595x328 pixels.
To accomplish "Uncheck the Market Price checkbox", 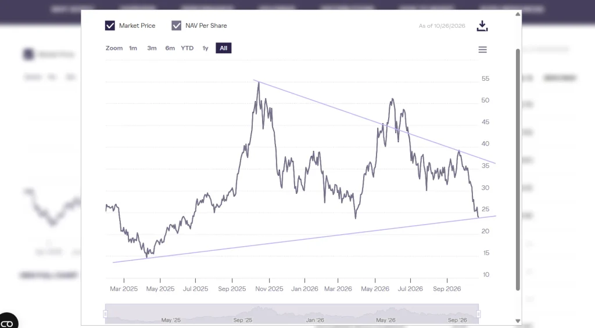I will tap(110, 26).
